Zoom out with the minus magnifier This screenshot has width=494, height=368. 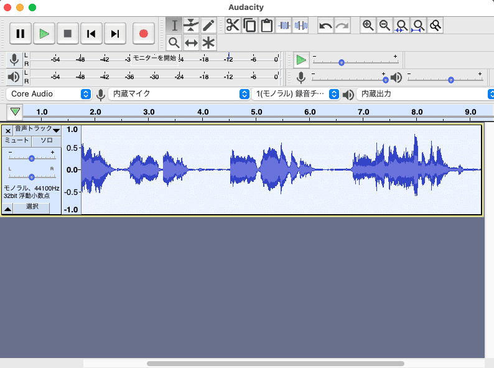pyautogui.click(x=384, y=26)
